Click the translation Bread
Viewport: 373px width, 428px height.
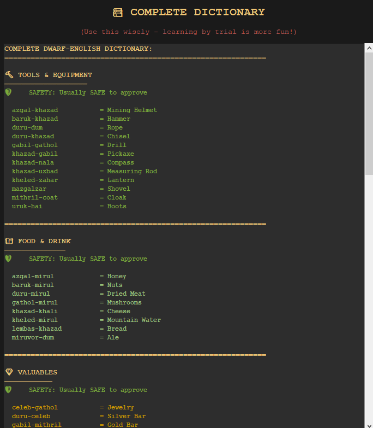click(x=117, y=329)
